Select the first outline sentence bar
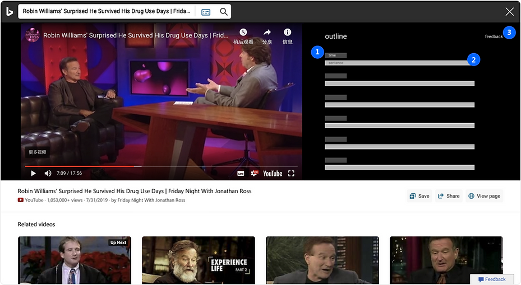This screenshot has height=285, width=521. click(399, 63)
